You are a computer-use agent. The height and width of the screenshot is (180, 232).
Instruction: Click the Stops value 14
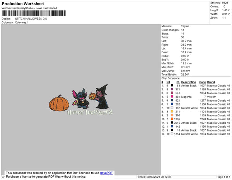(x=183, y=33)
